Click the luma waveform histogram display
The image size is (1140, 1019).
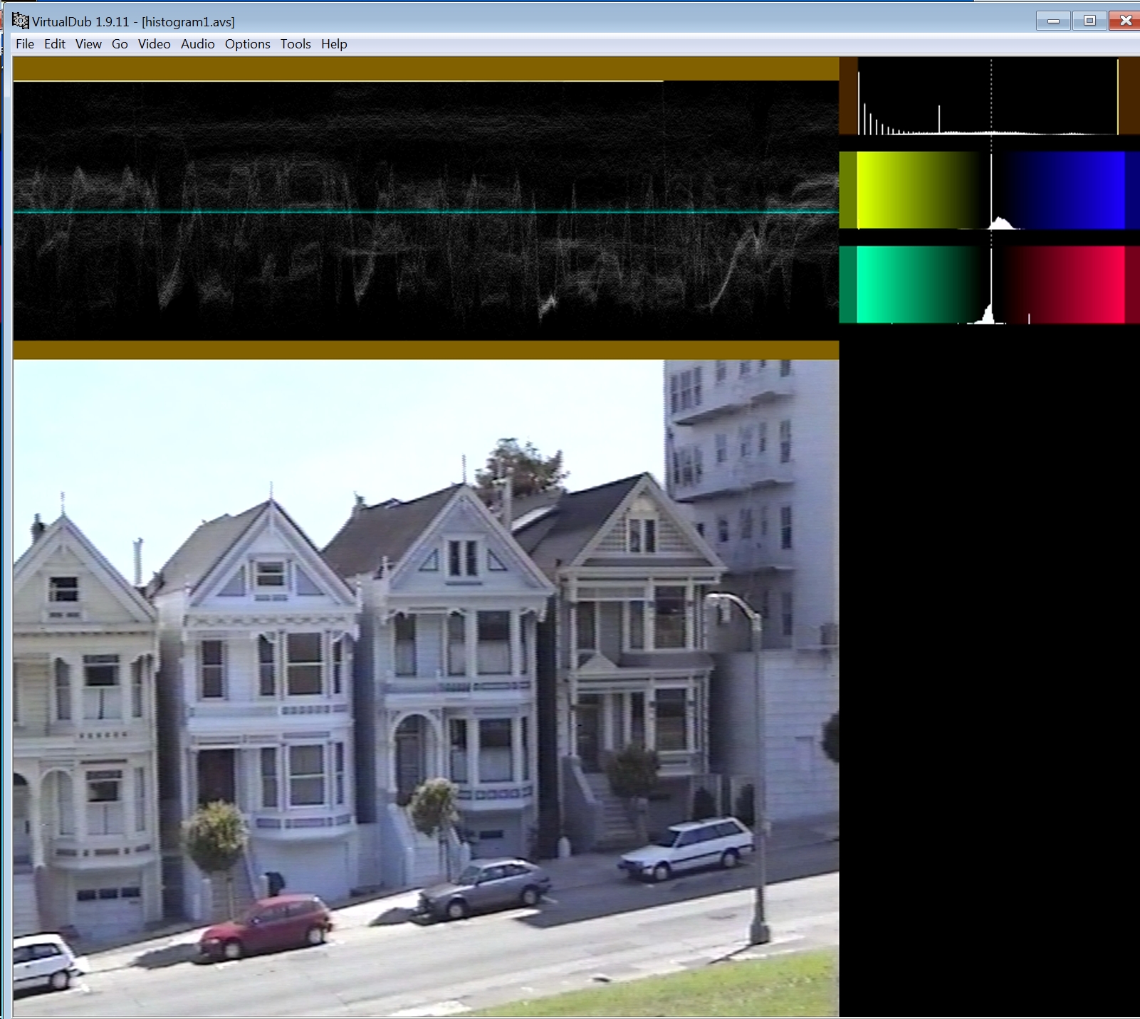coord(426,208)
